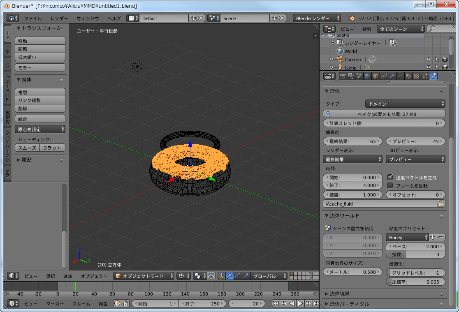Open the Material sphere tab
The width and height of the screenshot is (459, 312).
(x=408, y=76)
